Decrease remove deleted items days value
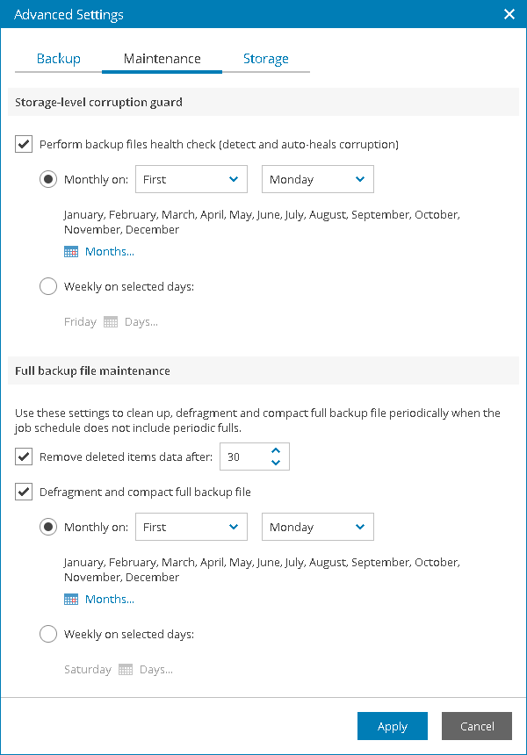The height and width of the screenshot is (755, 527). pos(276,463)
